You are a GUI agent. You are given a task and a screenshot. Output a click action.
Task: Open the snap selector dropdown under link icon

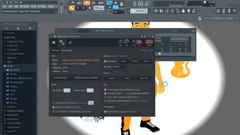click(118, 12)
